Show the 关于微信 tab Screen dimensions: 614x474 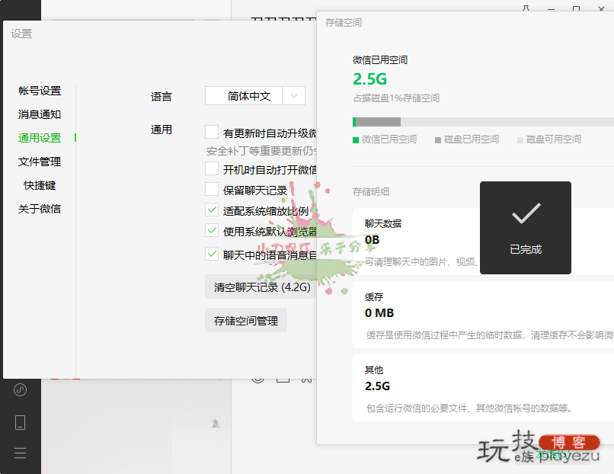pyautogui.click(x=40, y=208)
